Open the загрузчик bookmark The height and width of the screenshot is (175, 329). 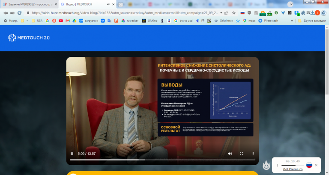click(x=88, y=21)
